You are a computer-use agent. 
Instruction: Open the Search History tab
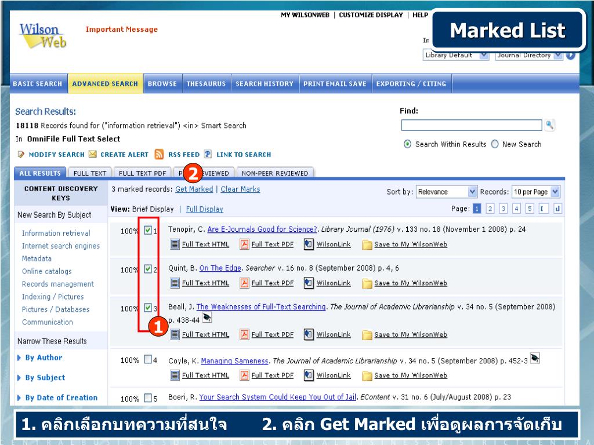coord(265,83)
